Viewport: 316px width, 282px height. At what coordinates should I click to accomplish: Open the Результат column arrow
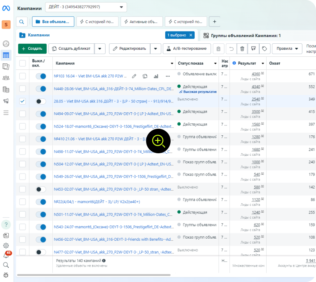point(263,63)
